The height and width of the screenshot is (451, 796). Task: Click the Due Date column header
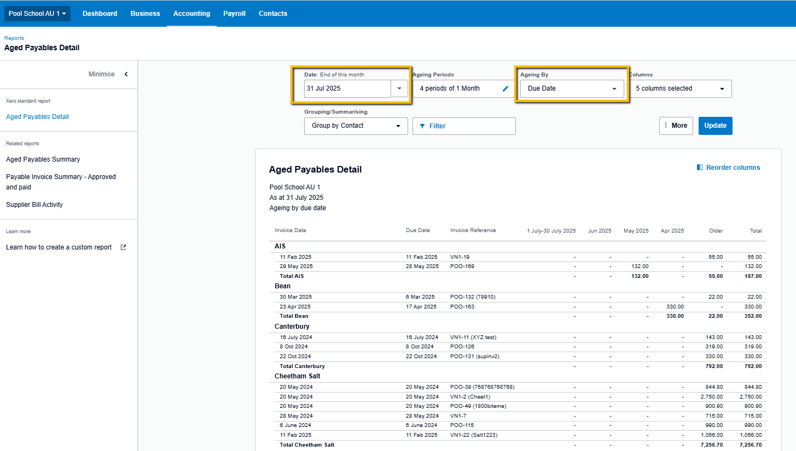418,230
